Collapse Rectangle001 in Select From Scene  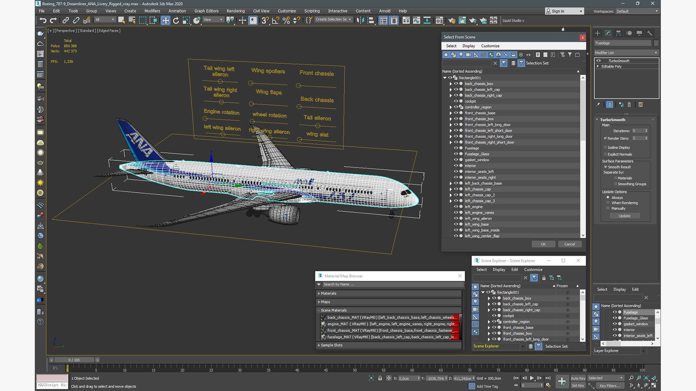(x=445, y=78)
